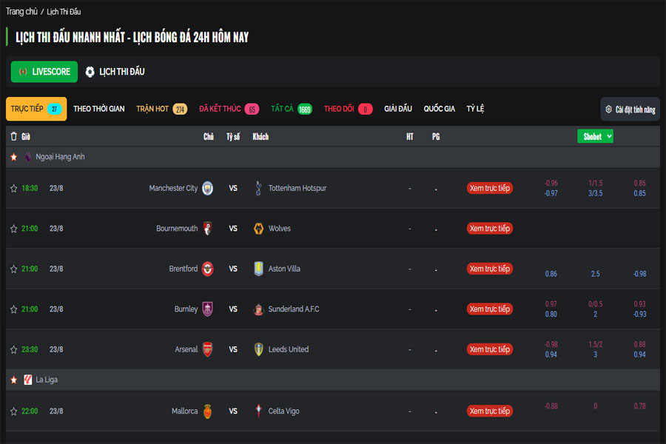666x444 pixels.
Task: Click the Mallorca team crest
Action: [x=208, y=411]
